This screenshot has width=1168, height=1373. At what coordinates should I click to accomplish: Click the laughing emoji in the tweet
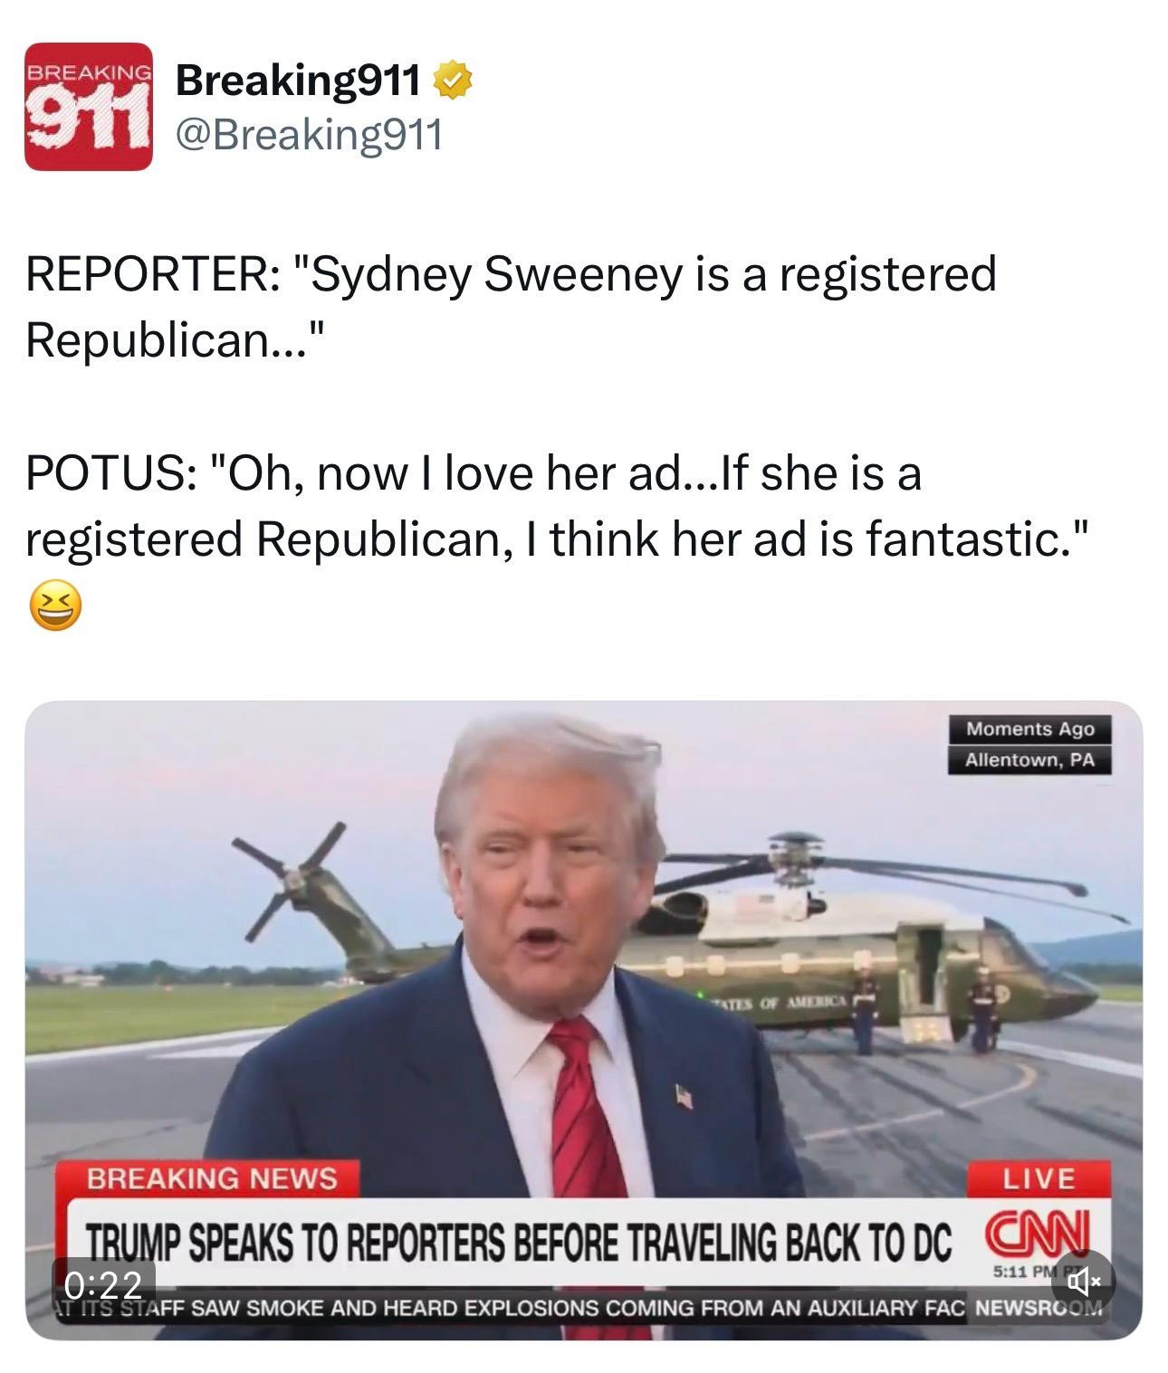[56, 607]
